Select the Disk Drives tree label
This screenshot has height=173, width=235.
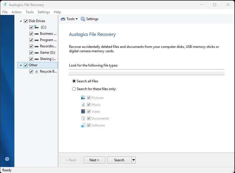point(37,21)
